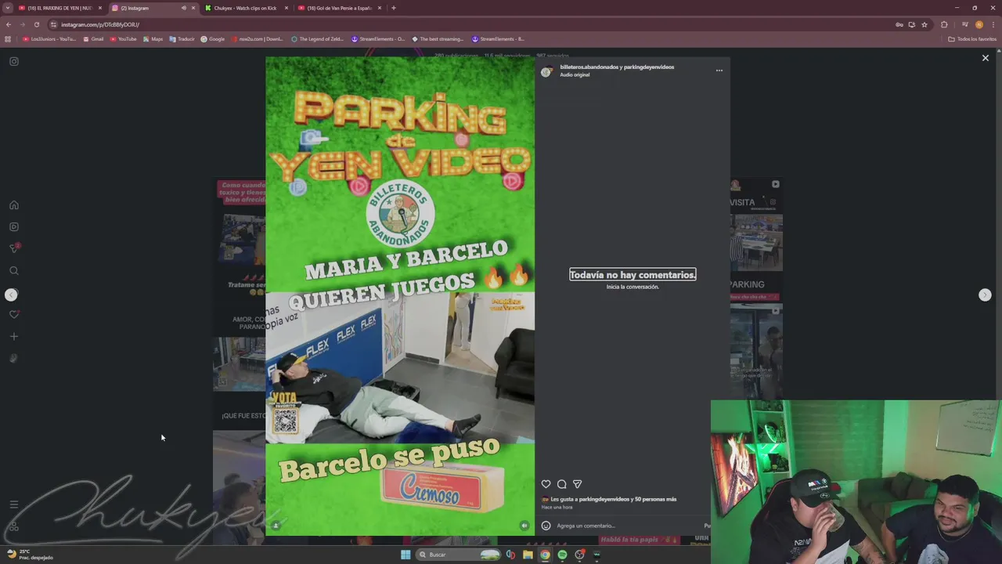Click the instagram.com address bar
Image resolution: width=1002 pixels, height=564 pixels.
tap(470, 24)
